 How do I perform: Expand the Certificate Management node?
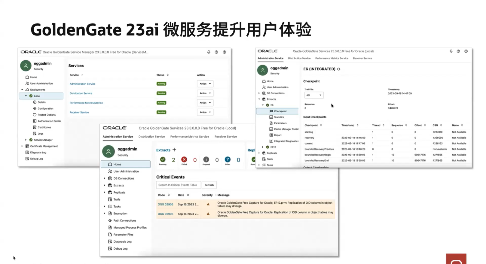click(22, 146)
